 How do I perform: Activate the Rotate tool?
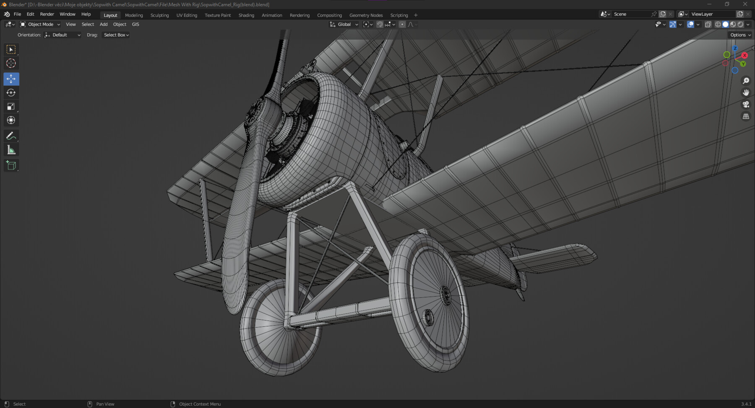click(11, 92)
